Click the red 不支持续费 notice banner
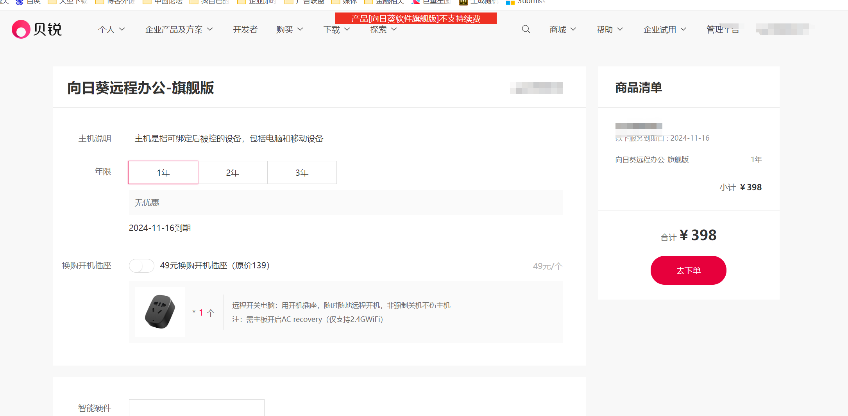Viewport: 848px width, 416px height. click(x=416, y=18)
